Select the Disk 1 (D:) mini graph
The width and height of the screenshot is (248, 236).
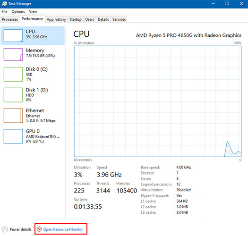13,95
